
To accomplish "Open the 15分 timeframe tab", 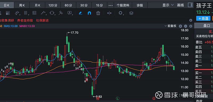I will click(99, 5).
